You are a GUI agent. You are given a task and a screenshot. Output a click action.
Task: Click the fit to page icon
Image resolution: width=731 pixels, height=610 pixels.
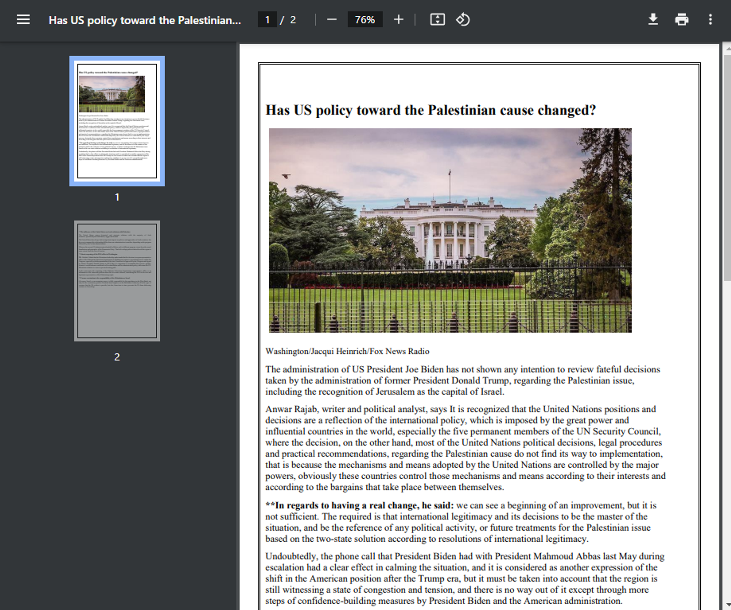pyautogui.click(x=438, y=19)
